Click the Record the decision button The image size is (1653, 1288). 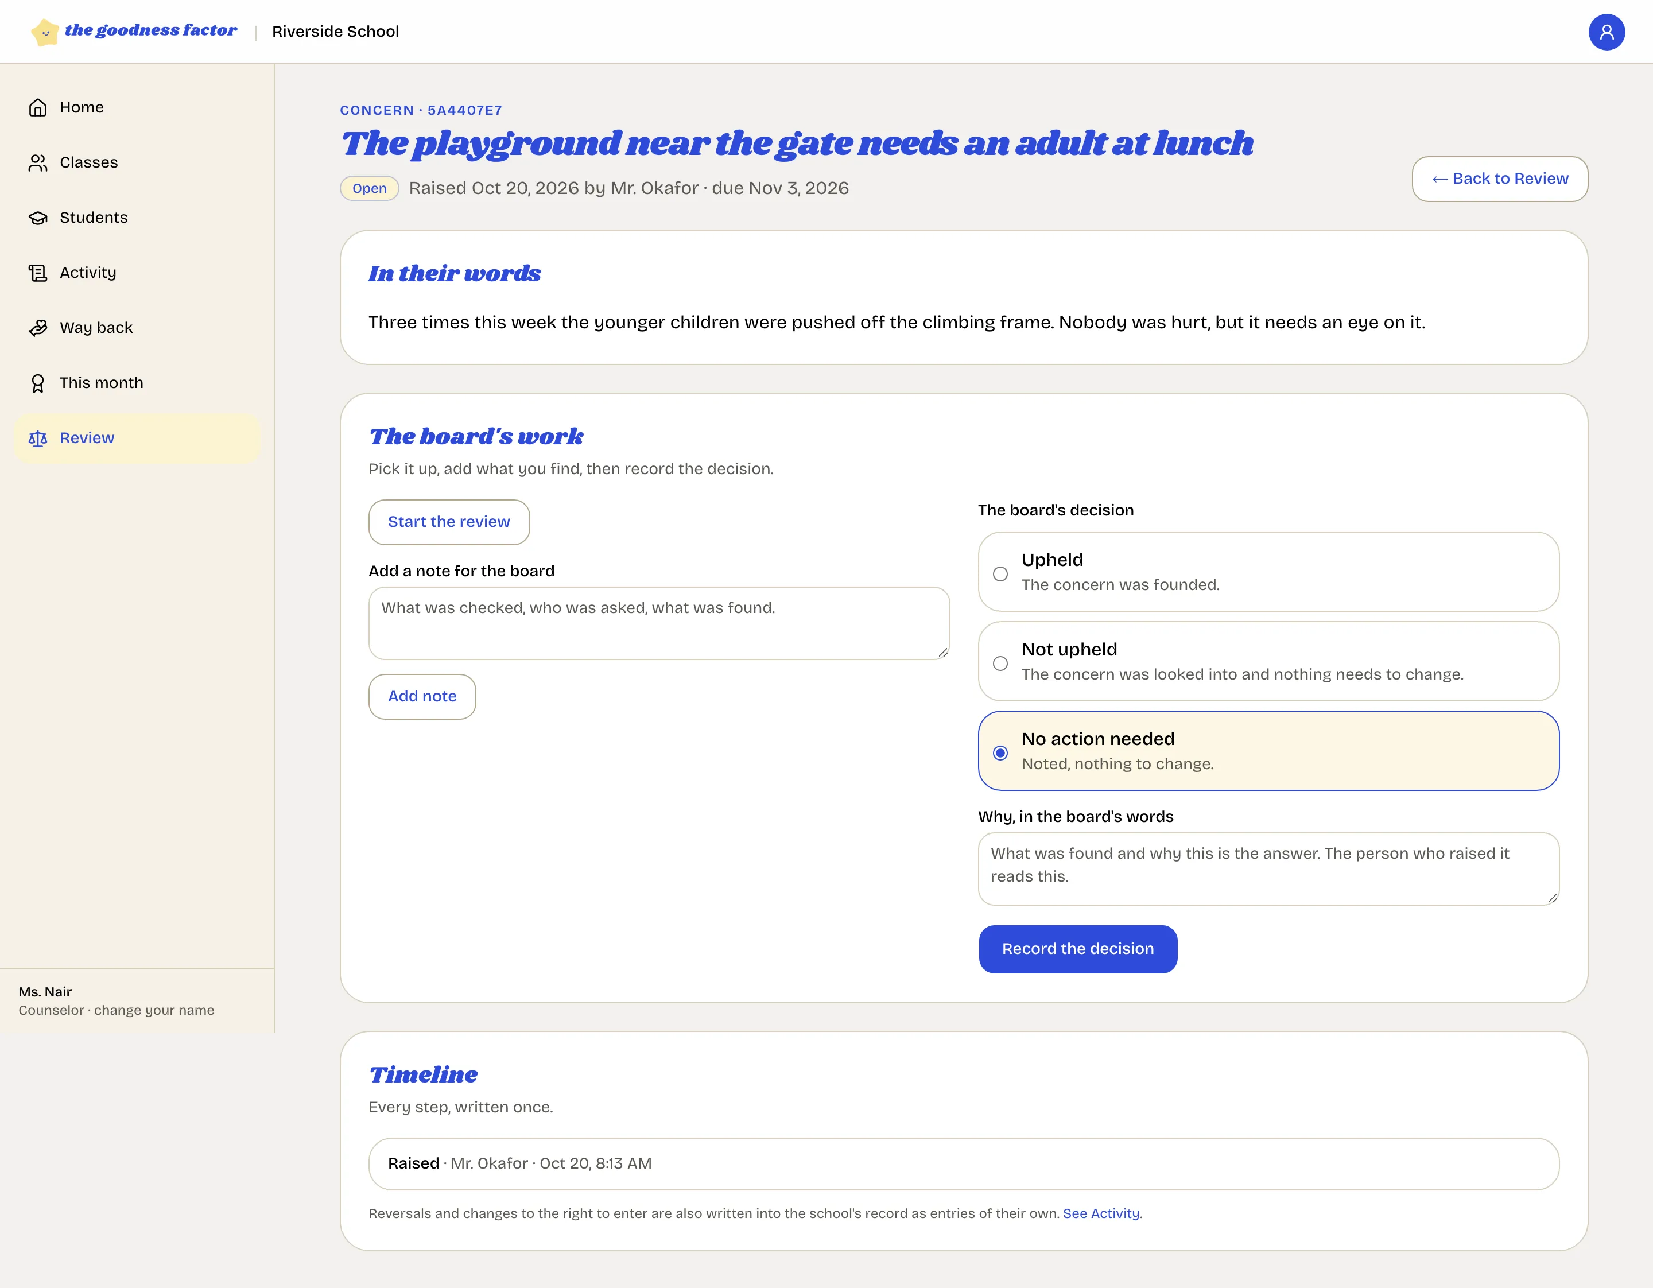click(x=1078, y=949)
